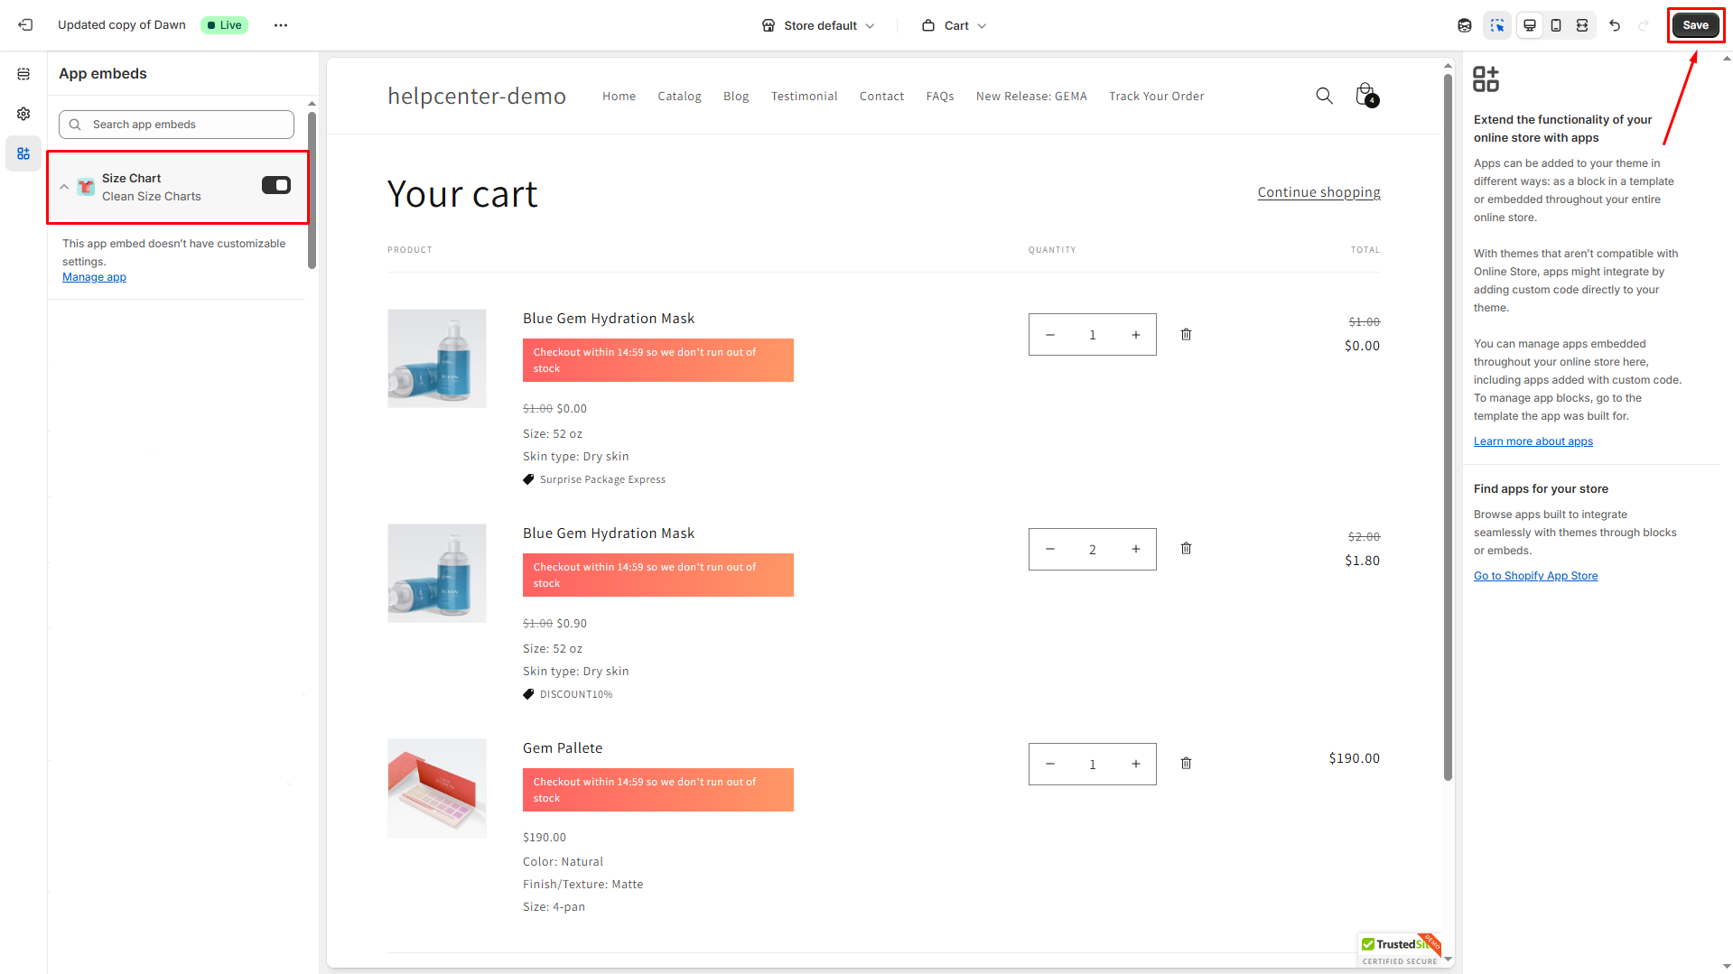This screenshot has width=1733, height=974.
Task: Toggle the inspector selection mode button
Action: coord(1497,25)
